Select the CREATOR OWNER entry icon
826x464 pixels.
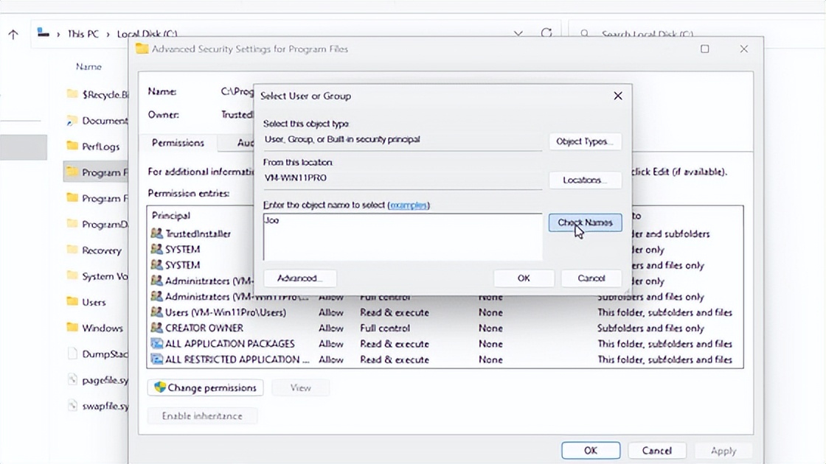click(156, 328)
